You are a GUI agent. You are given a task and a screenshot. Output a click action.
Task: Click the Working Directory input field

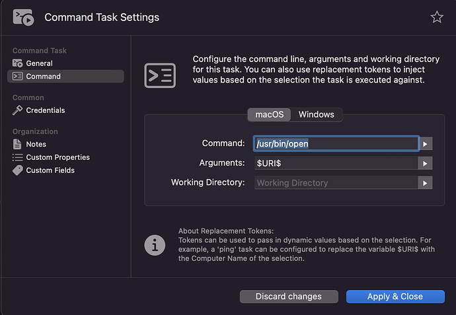coord(336,182)
